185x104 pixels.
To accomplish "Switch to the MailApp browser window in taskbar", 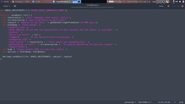I will pos(21,2).
